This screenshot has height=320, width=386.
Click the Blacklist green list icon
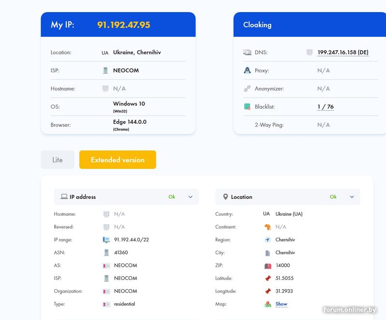pyautogui.click(x=247, y=107)
